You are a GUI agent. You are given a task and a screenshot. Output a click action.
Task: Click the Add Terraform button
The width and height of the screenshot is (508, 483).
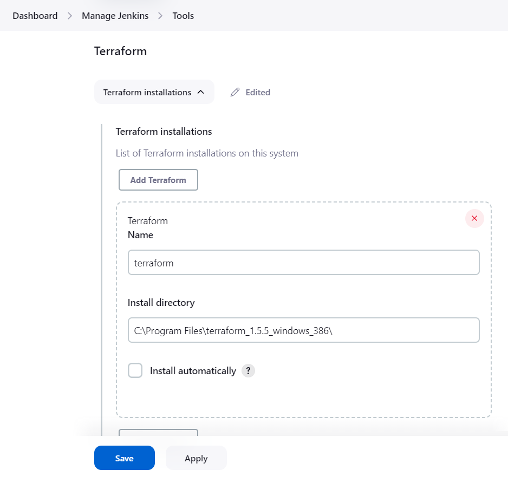pos(158,180)
